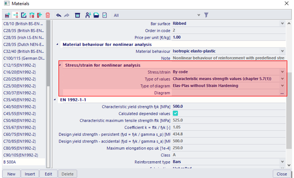The image size is (294, 178).
Task: Click the Delete button
Action: coord(68,174)
